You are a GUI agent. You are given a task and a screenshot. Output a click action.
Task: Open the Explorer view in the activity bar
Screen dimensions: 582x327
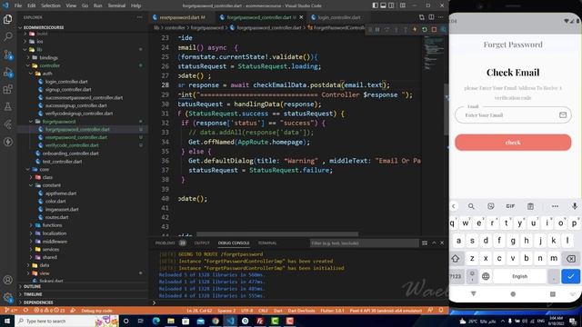pyautogui.click(x=8, y=19)
